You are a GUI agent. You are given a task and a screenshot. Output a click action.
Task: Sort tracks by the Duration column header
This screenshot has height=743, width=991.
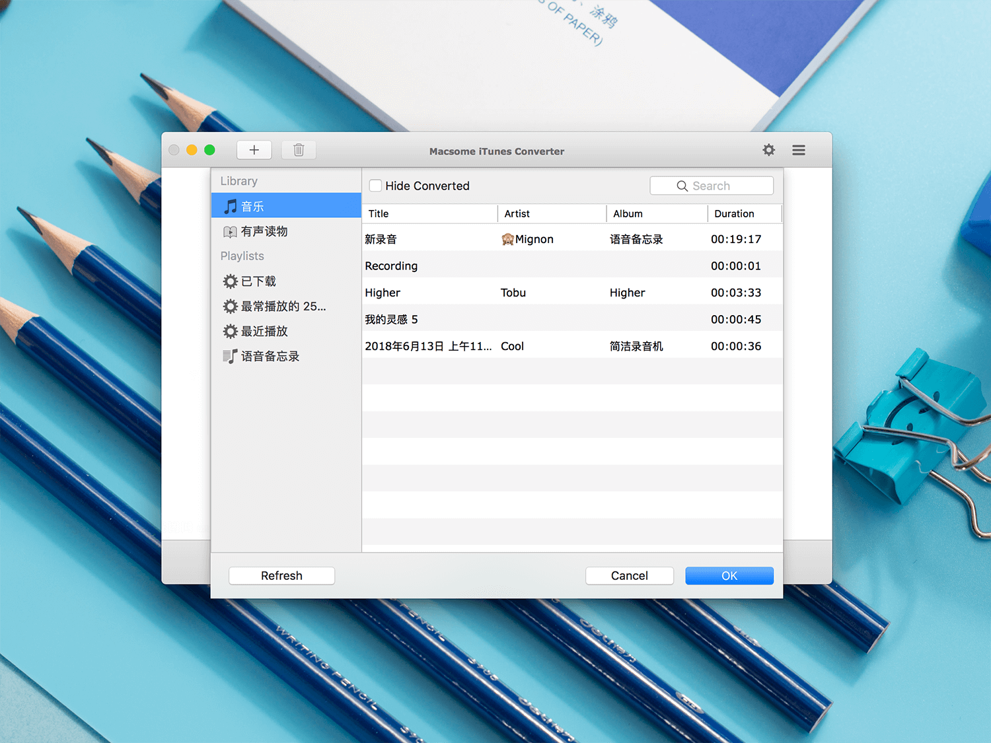click(734, 213)
